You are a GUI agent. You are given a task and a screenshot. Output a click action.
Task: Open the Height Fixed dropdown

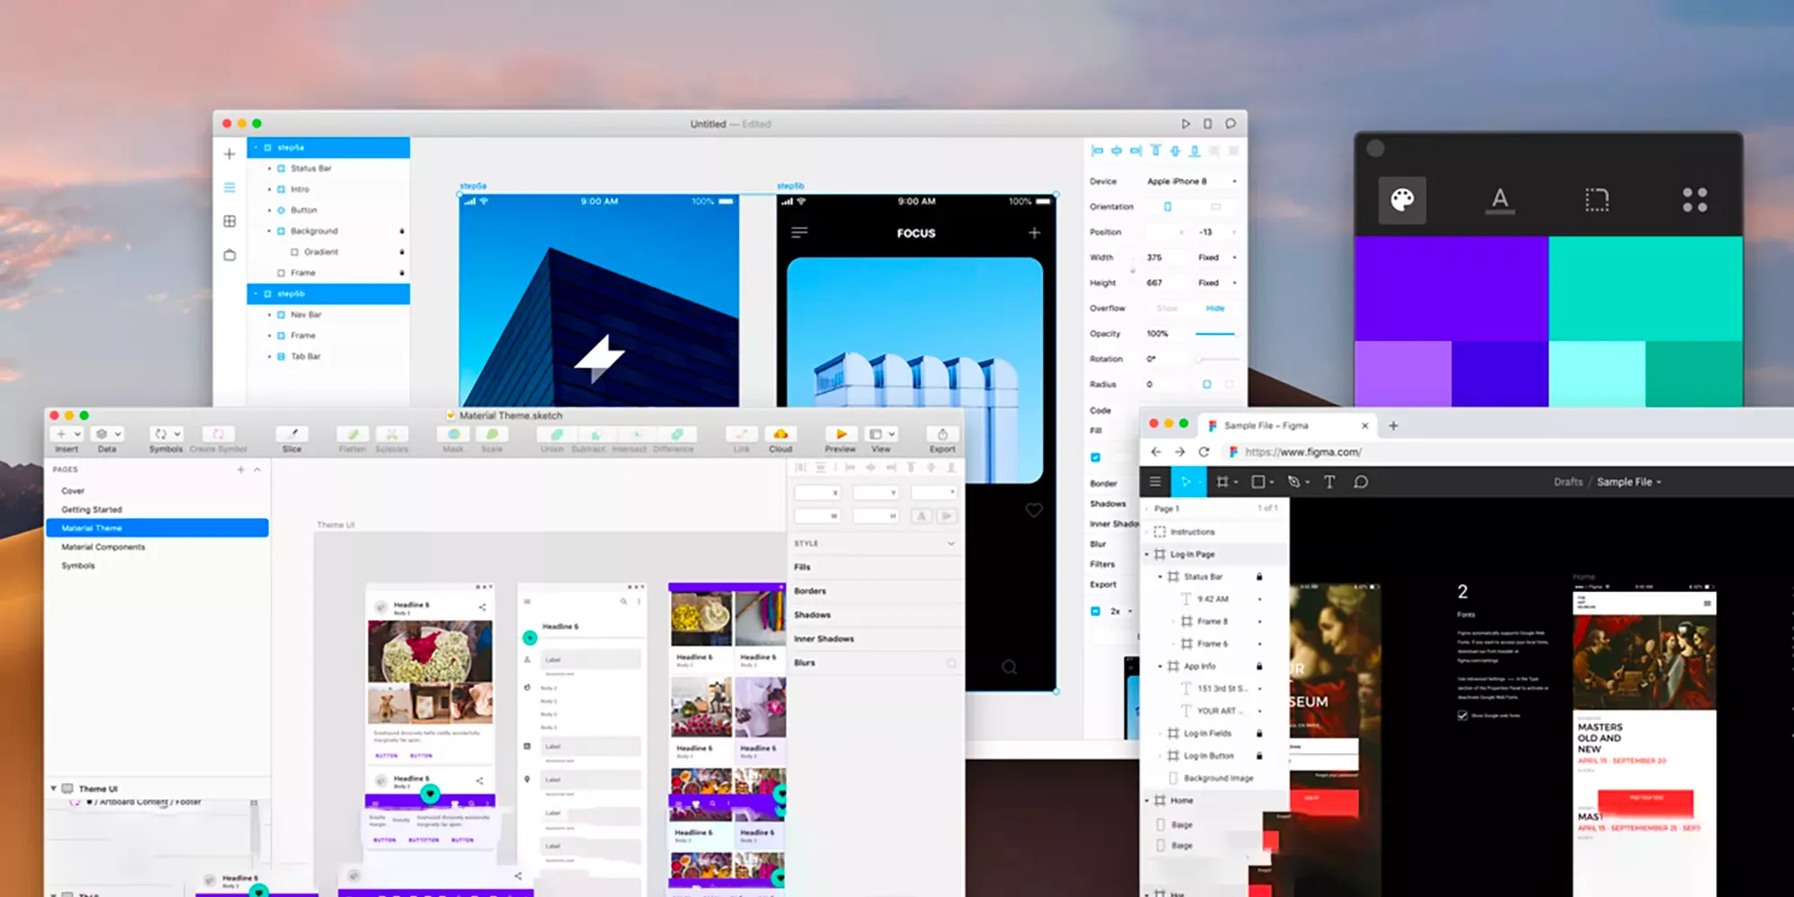pos(1217,283)
